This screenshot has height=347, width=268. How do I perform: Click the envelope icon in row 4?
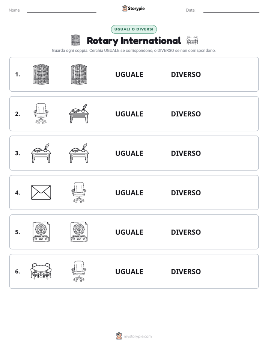tap(41, 193)
